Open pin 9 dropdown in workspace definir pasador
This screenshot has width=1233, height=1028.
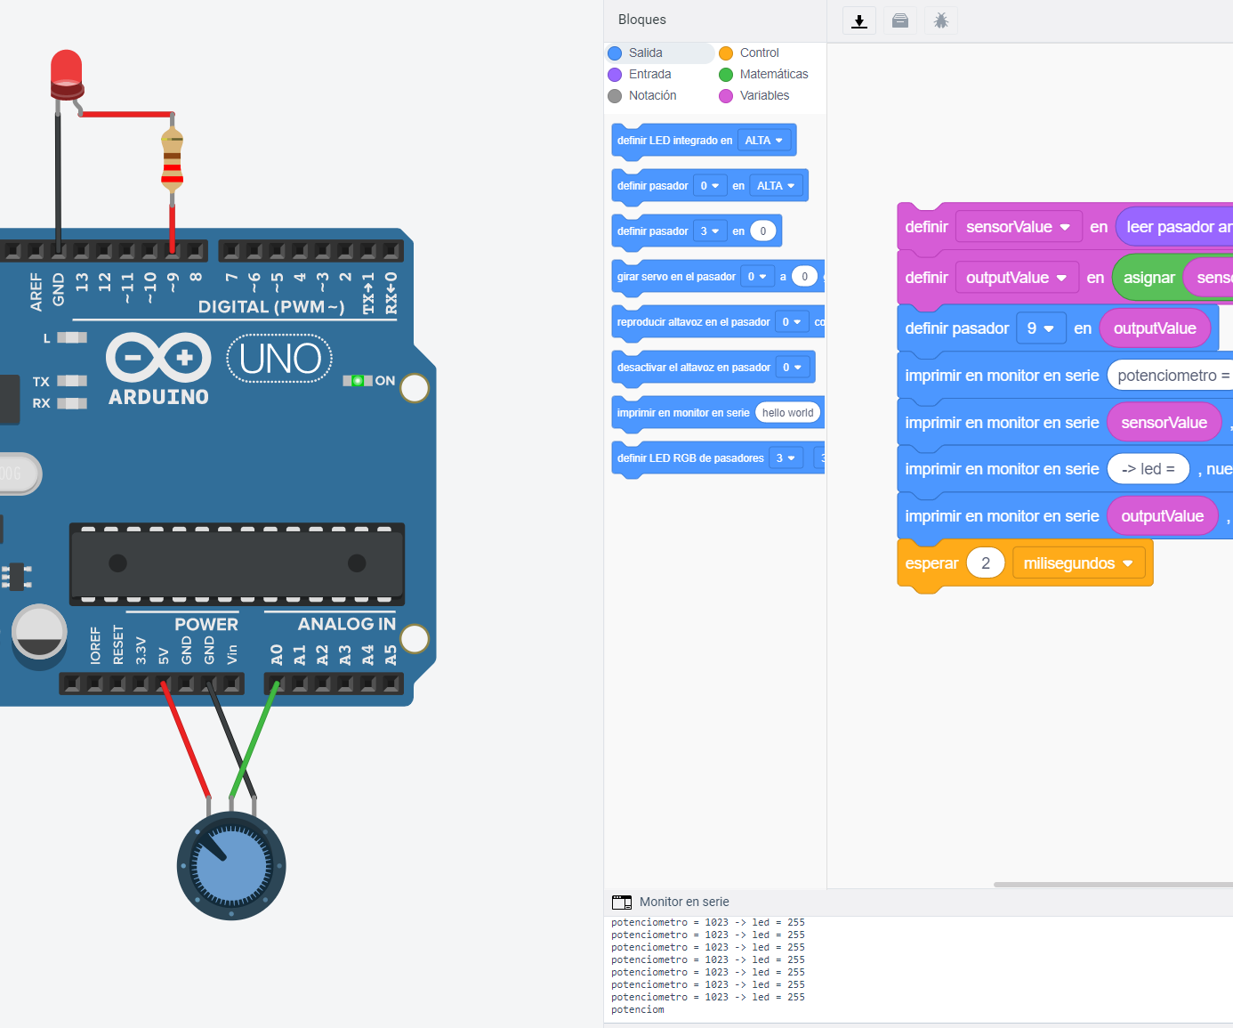click(1041, 328)
